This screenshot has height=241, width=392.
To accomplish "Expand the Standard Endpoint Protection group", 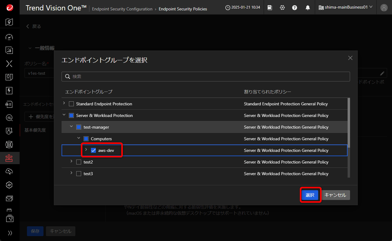I will [x=64, y=103].
